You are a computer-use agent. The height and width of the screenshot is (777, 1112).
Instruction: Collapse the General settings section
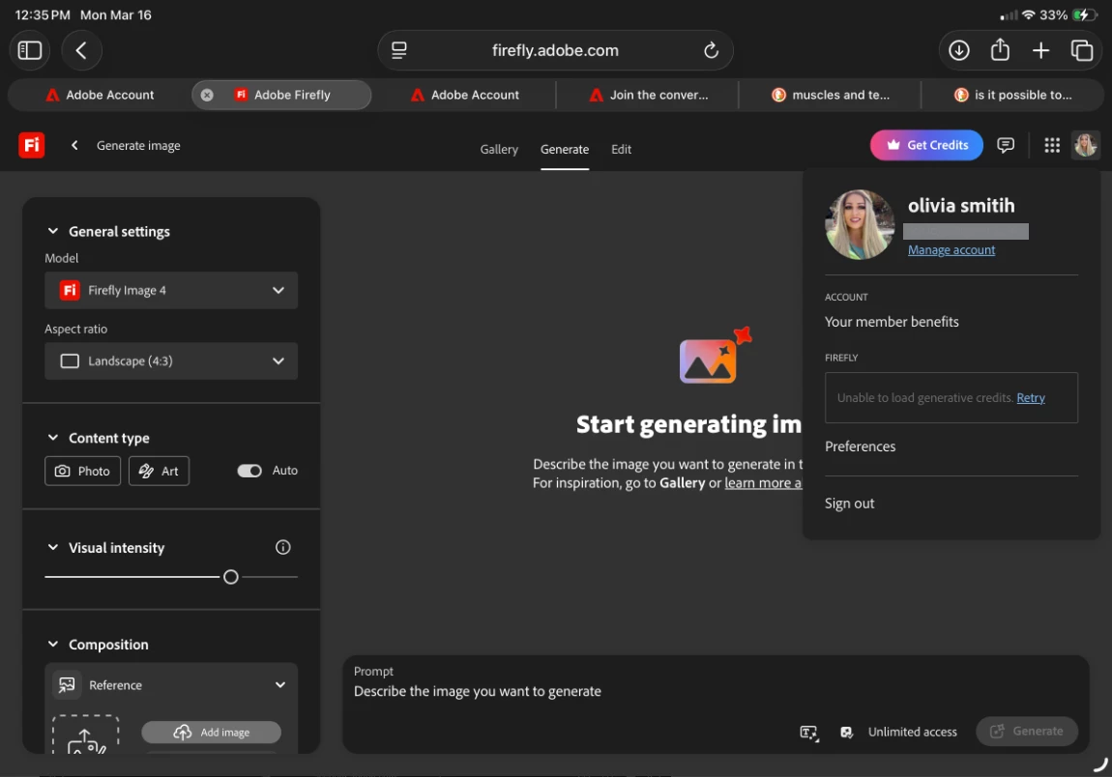pos(52,231)
